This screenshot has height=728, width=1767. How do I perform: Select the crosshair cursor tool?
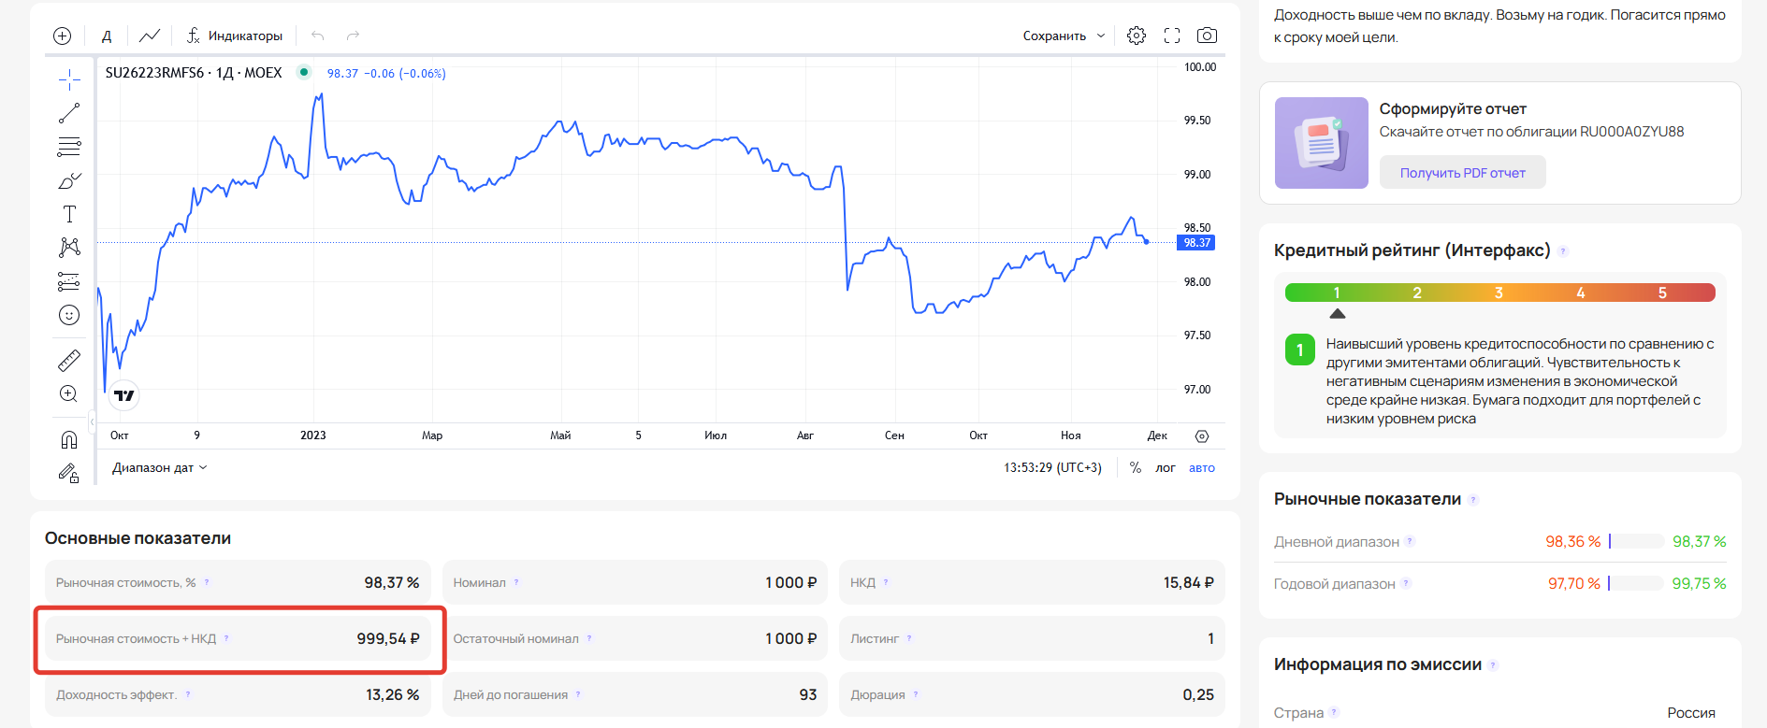[x=69, y=80]
